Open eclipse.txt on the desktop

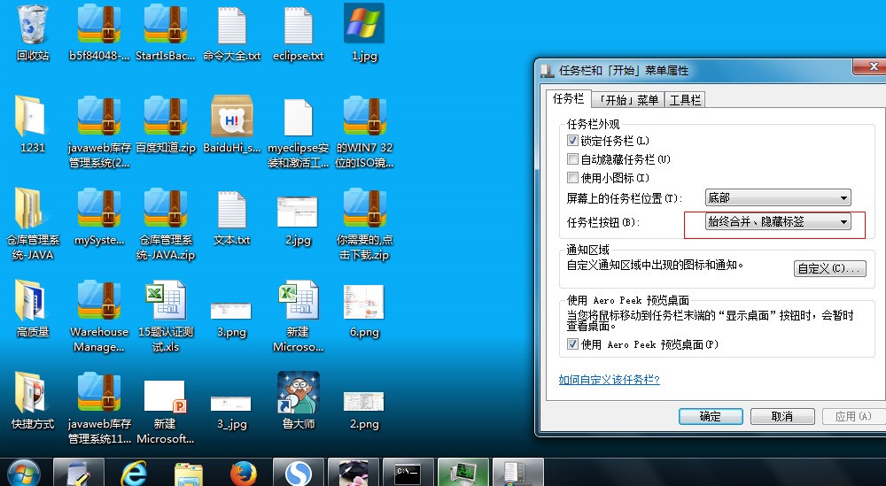click(x=298, y=26)
